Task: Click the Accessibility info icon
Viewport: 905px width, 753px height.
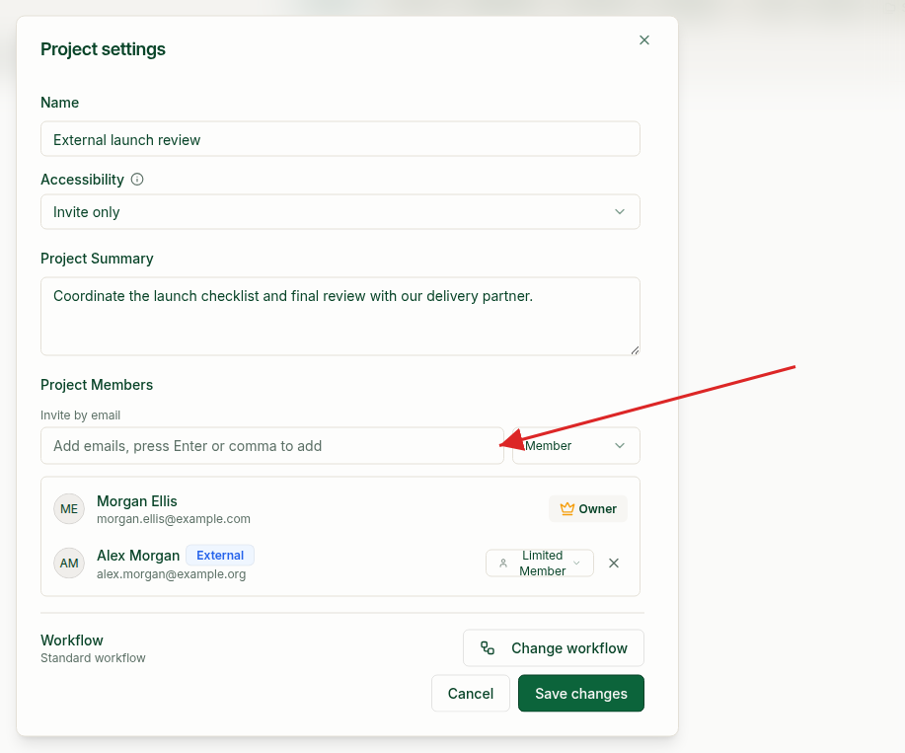Action: click(x=137, y=180)
